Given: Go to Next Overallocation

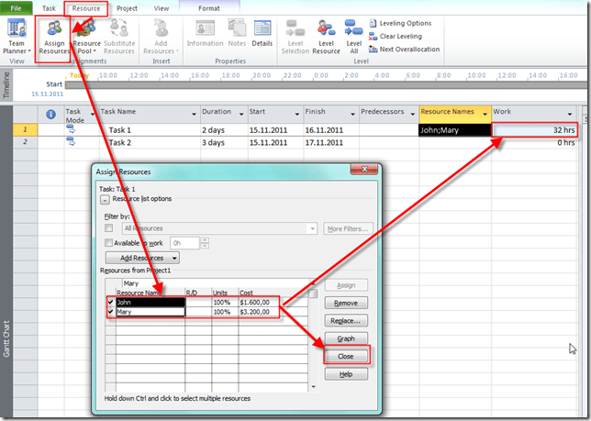Looking at the screenshot, I should click(403, 50).
